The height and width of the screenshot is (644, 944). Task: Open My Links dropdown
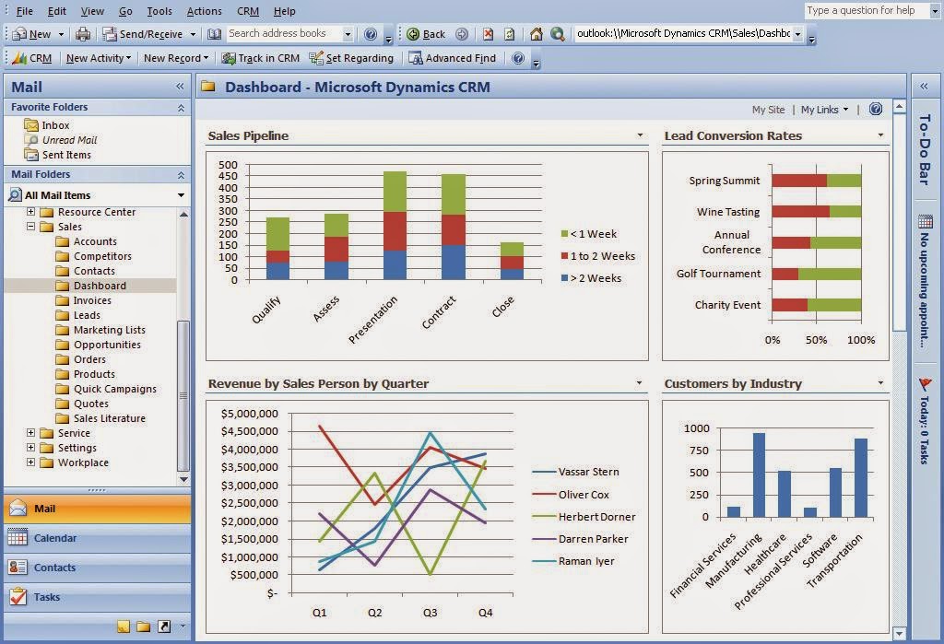[x=824, y=110]
